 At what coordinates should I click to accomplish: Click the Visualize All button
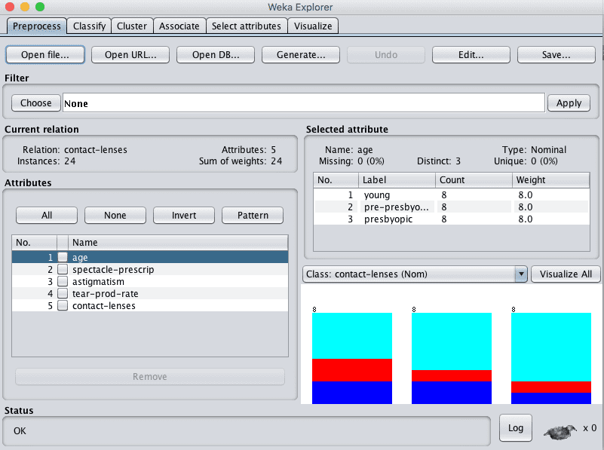pos(566,274)
